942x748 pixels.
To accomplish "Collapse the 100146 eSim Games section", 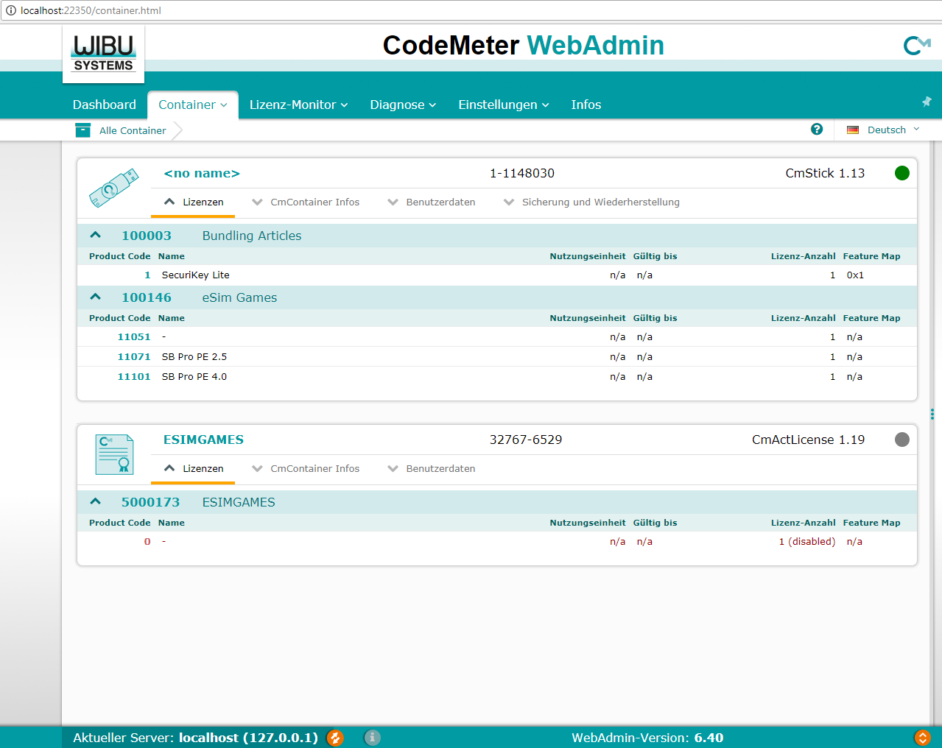I will 95,297.
